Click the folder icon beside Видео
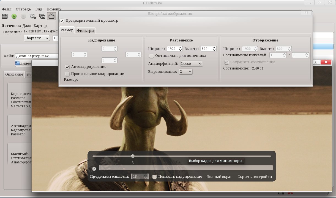This screenshot has height=198, width=336. (x=18, y=63)
